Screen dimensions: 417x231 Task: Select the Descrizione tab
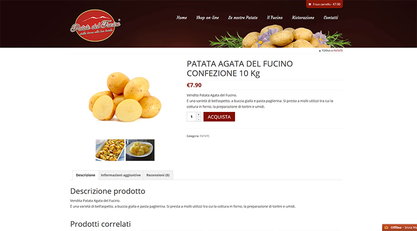tap(85, 175)
